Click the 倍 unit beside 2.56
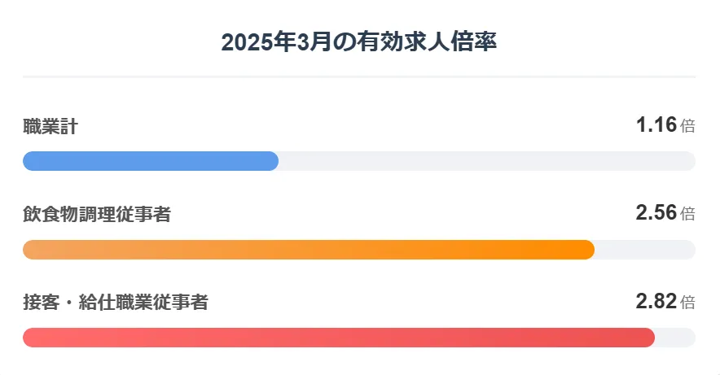The width and height of the screenshot is (720, 375). point(687,214)
